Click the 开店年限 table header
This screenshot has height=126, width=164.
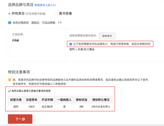coord(47,100)
